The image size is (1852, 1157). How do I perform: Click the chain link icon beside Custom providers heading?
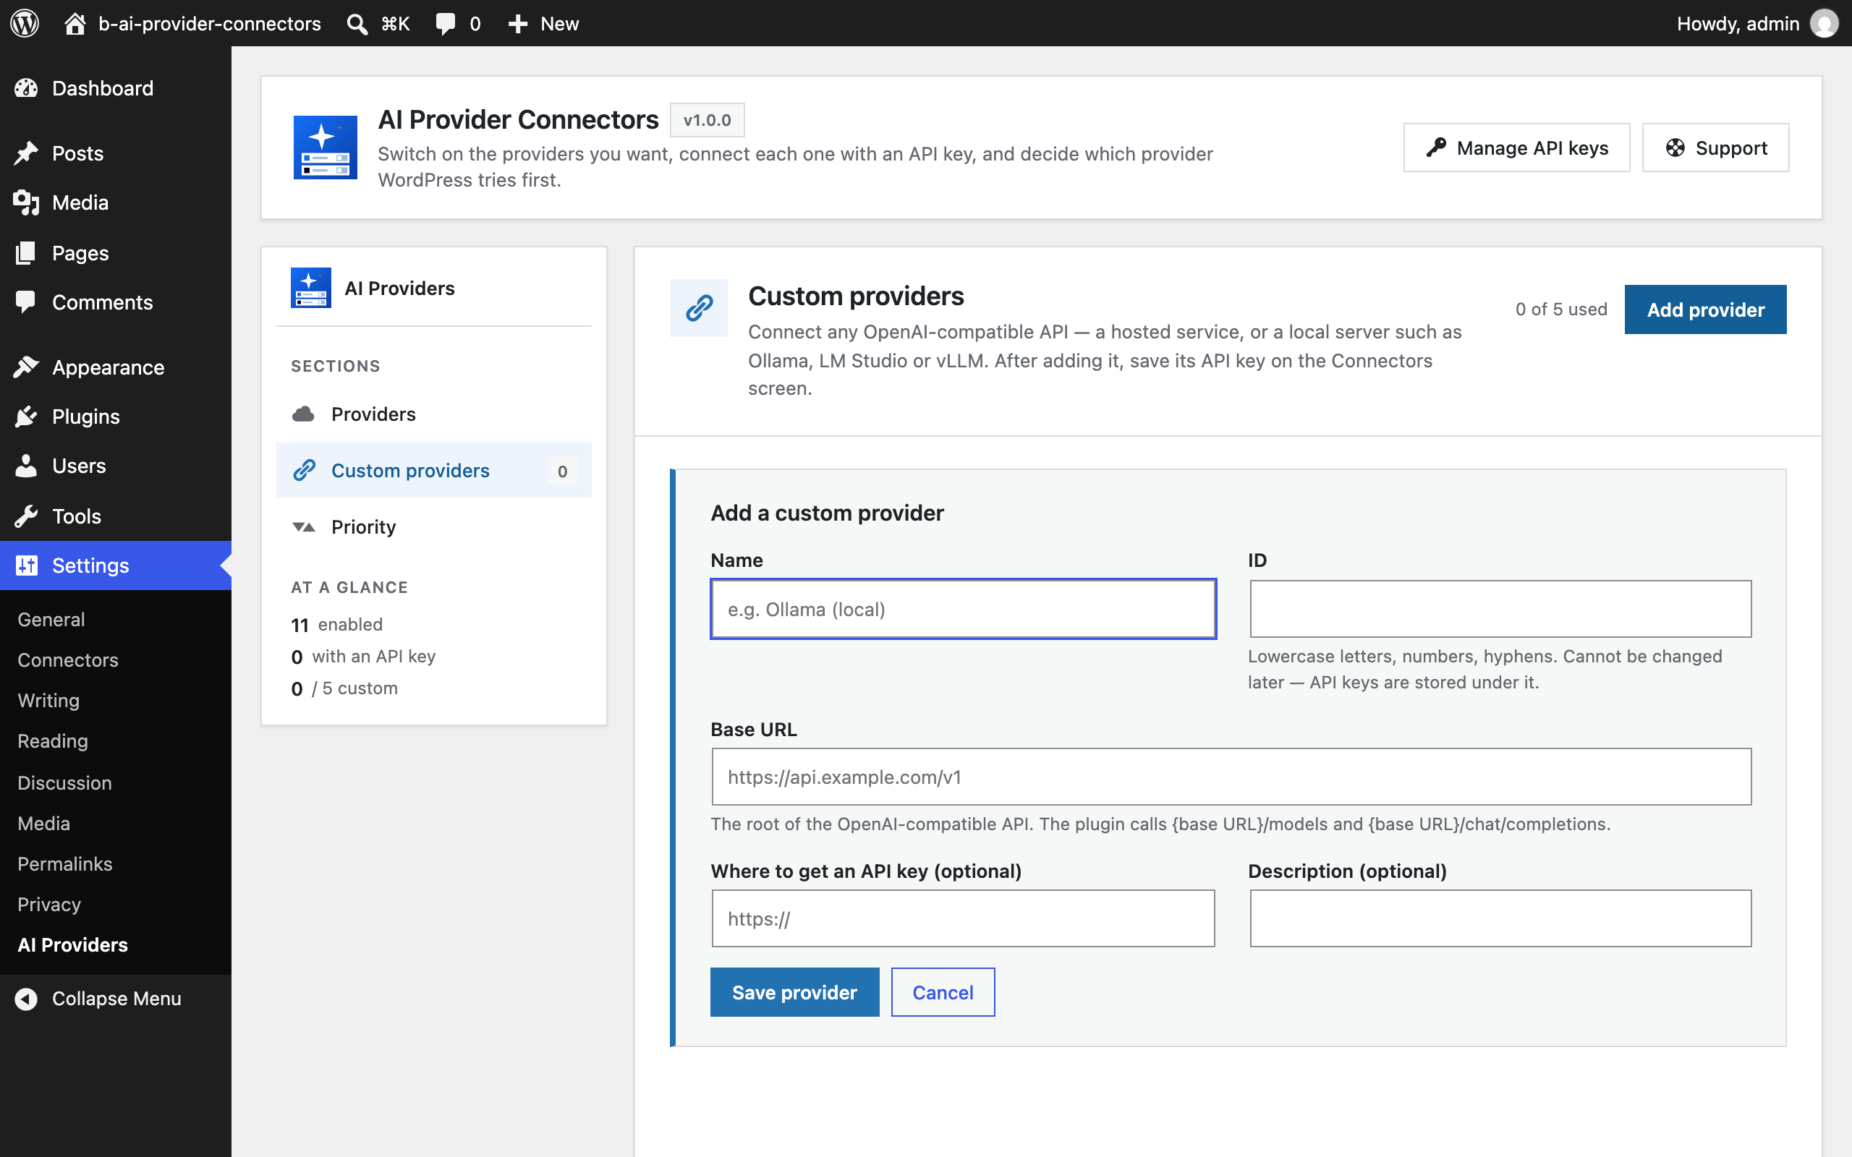[699, 307]
